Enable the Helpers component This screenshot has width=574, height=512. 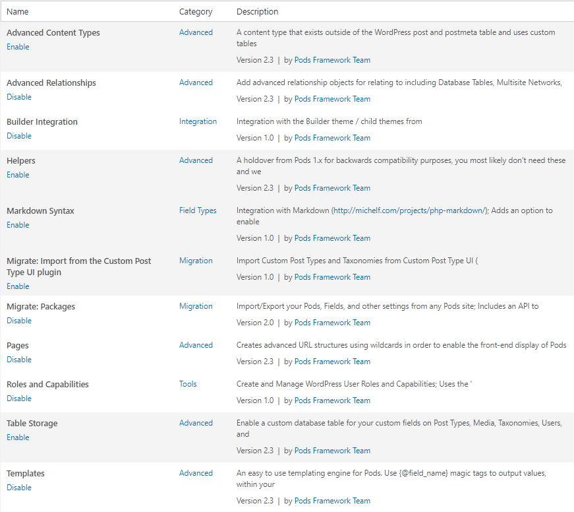coord(18,175)
